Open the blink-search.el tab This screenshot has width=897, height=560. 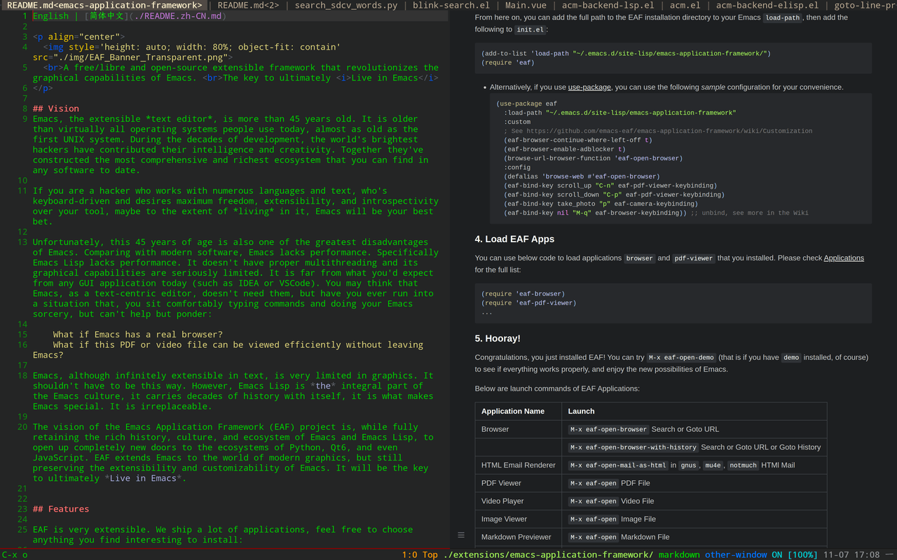[x=451, y=5]
